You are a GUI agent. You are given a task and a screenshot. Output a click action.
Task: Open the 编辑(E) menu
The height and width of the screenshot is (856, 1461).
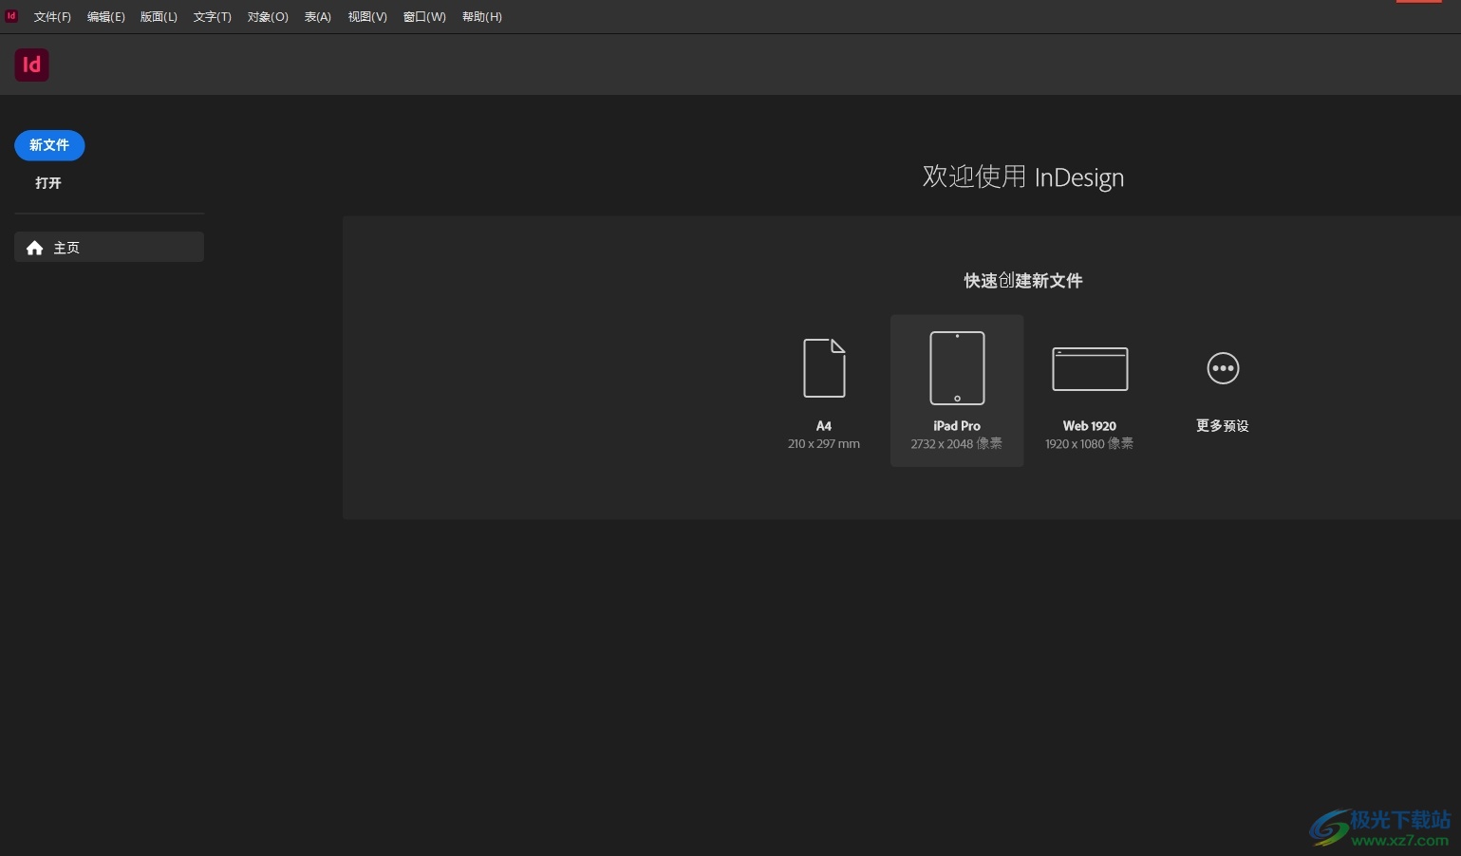coord(105,17)
